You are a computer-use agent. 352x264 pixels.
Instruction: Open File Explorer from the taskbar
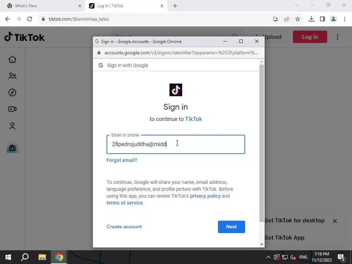42,257
